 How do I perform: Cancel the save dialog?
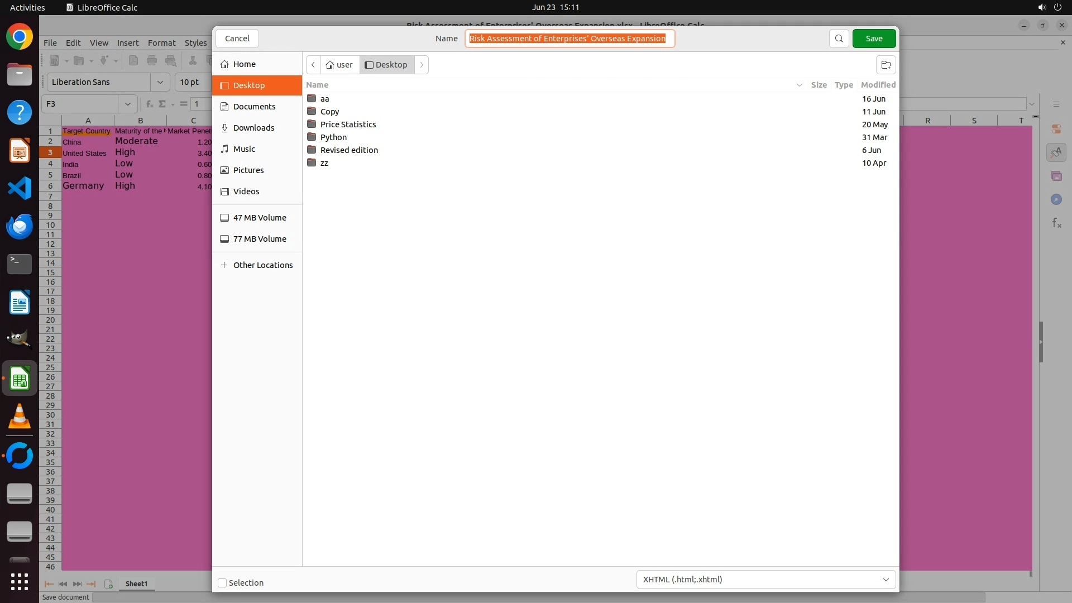(237, 39)
